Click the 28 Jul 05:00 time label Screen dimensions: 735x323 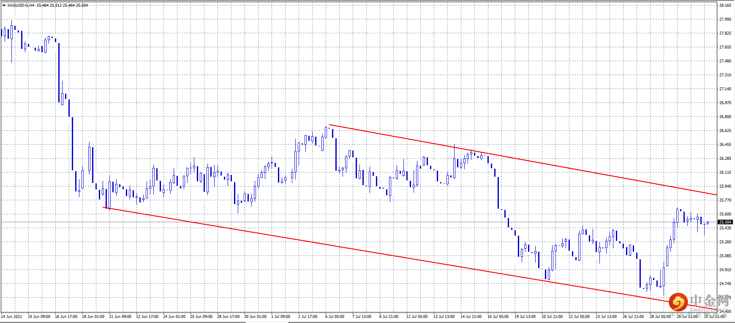(660, 317)
